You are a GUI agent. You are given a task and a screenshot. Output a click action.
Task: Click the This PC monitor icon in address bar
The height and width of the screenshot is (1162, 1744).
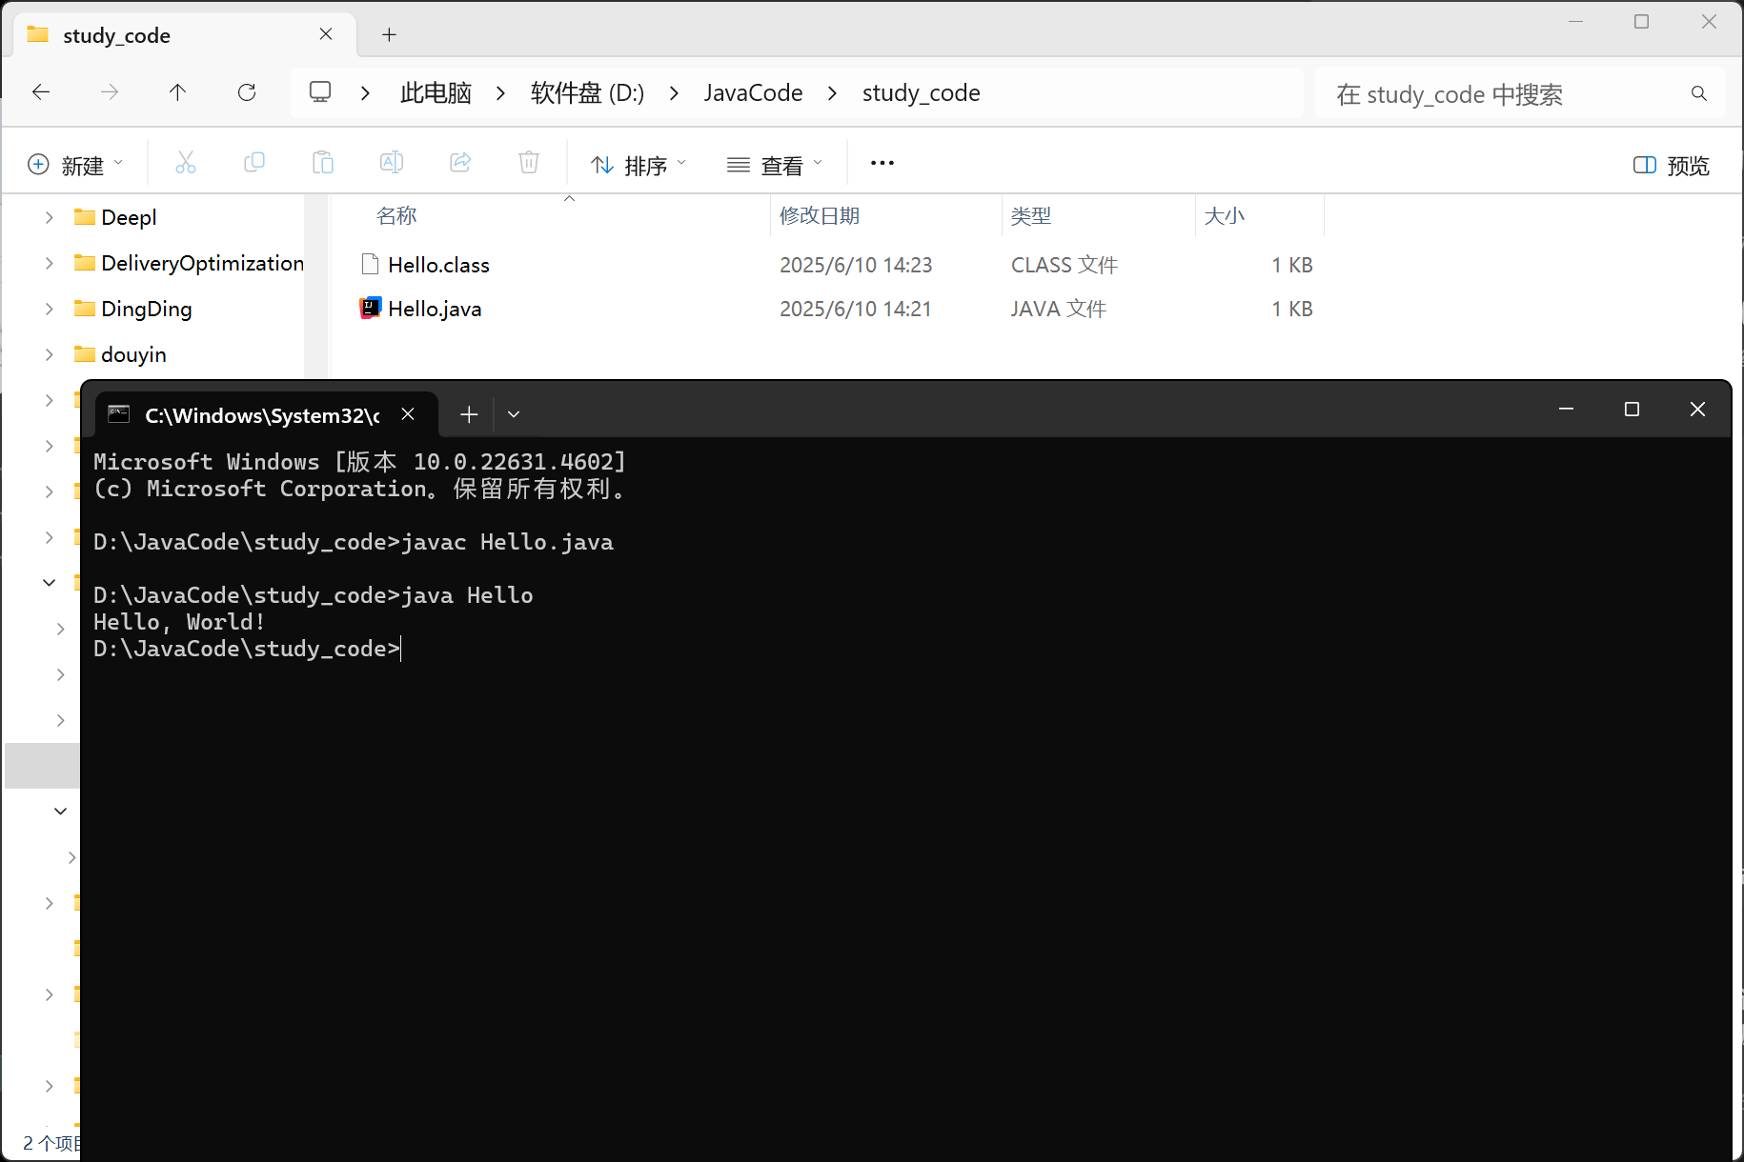point(320,92)
